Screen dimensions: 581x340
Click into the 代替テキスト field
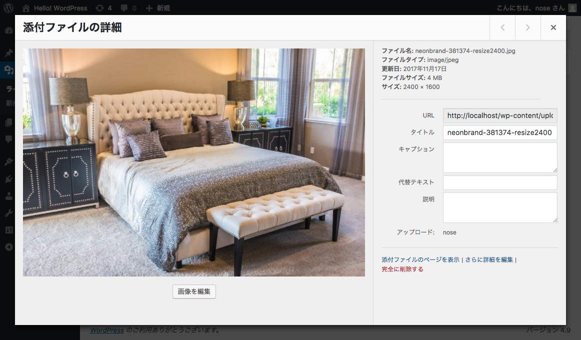(x=500, y=182)
